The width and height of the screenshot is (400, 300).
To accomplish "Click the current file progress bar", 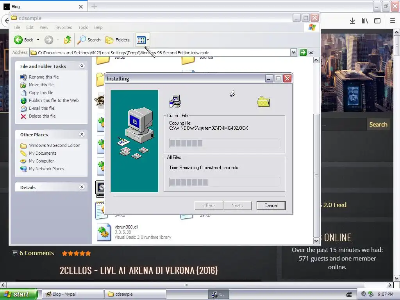I will click(225, 143).
